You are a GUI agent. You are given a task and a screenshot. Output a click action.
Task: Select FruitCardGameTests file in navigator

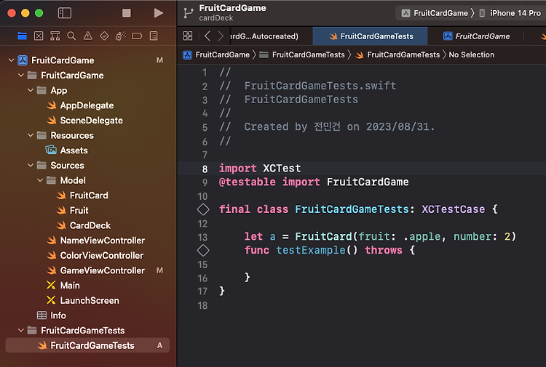[87, 345]
